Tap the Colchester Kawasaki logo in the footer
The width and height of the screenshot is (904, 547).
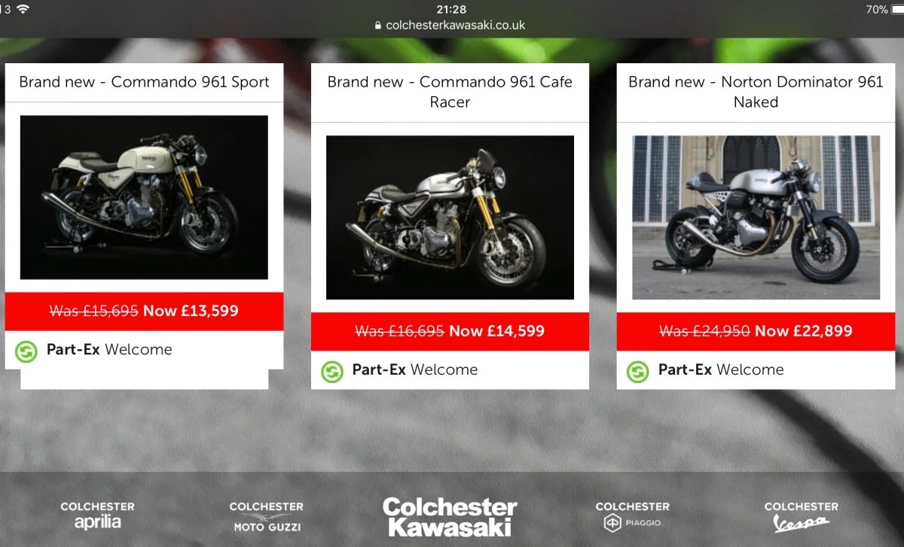pos(450,516)
